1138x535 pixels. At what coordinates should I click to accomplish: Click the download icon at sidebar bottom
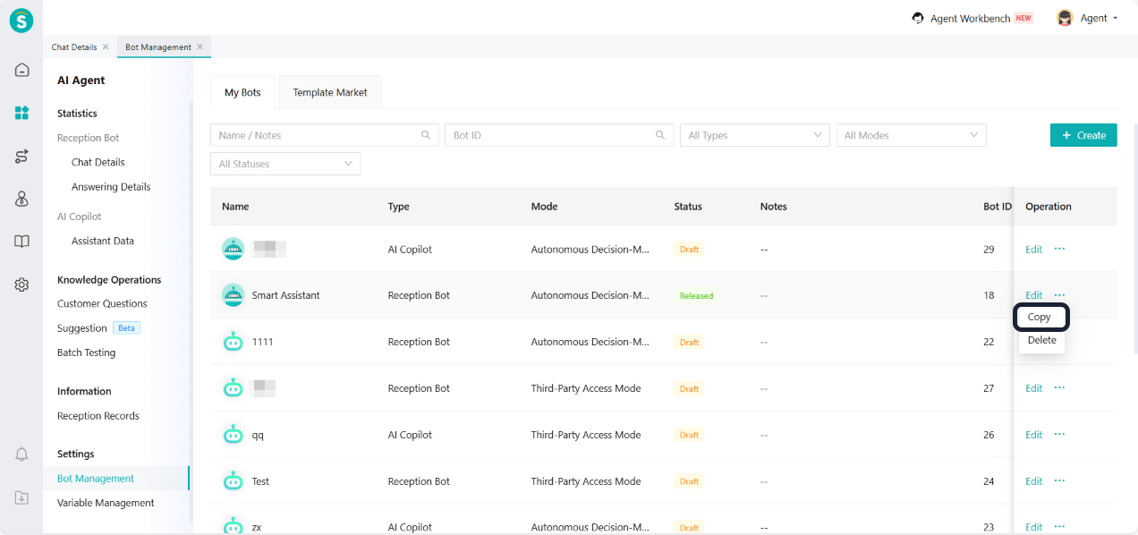(21, 497)
